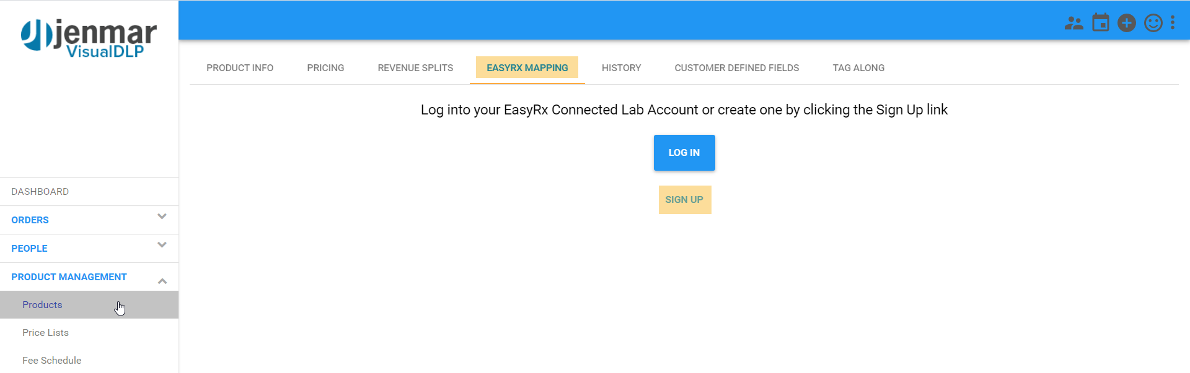Open the Tag Along tab
The height and width of the screenshot is (373, 1190).
[858, 68]
